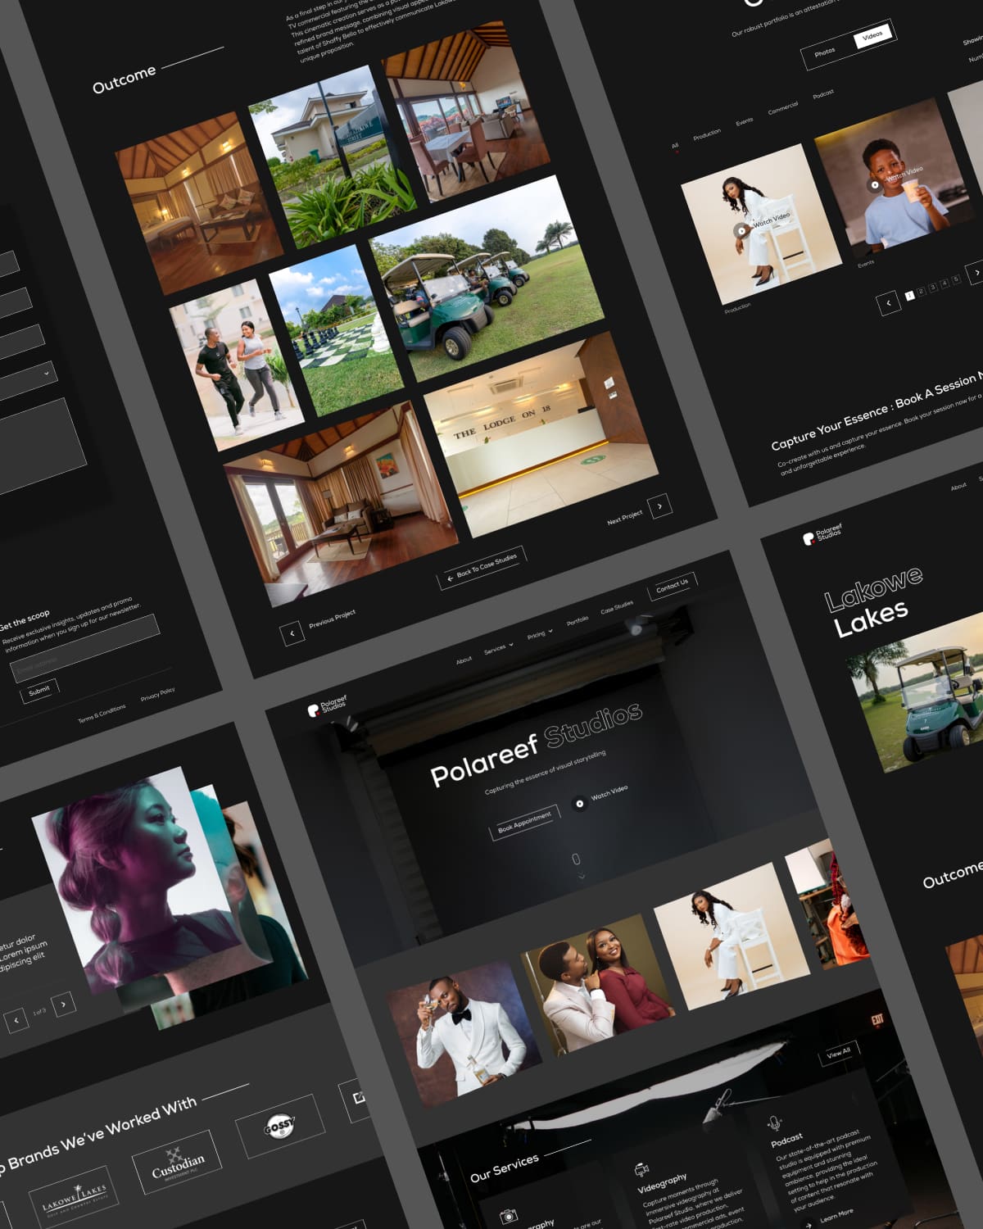Open the select dropdown in the contact form
This screenshot has width=983, height=1229.
[25, 383]
